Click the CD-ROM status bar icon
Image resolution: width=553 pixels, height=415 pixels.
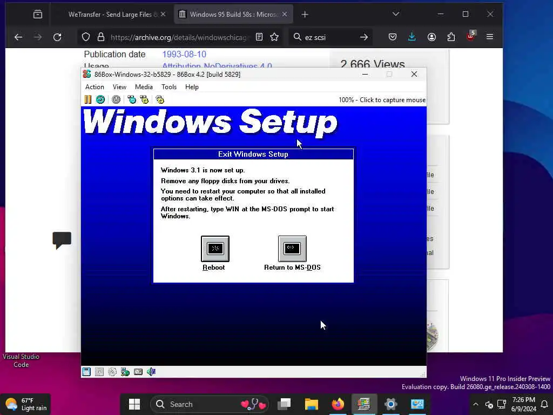point(112,372)
